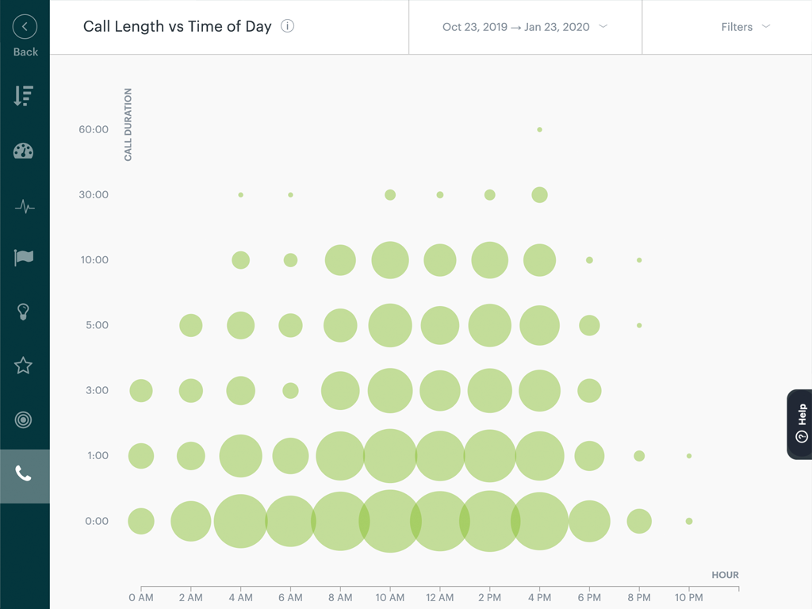Open the date range dropdown
Image resolution: width=812 pixels, height=609 pixels.
(x=525, y=27)
